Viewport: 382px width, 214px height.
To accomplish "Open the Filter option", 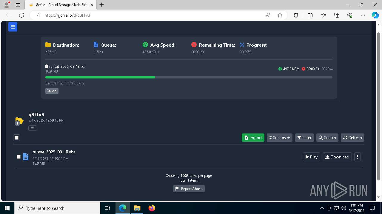I will pos(304,138).
